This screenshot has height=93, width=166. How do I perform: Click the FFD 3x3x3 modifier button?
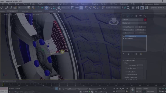point(140,30)
